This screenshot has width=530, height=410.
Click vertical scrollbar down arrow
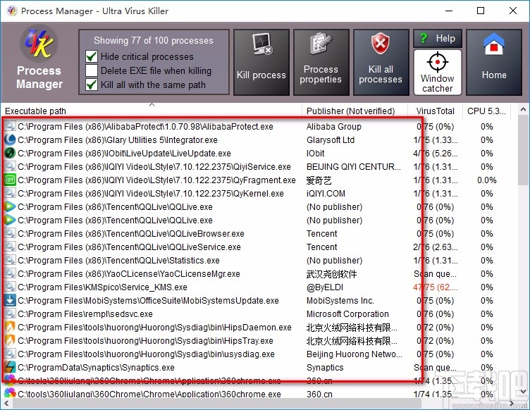pyautogui.click(x=523, y=392)
